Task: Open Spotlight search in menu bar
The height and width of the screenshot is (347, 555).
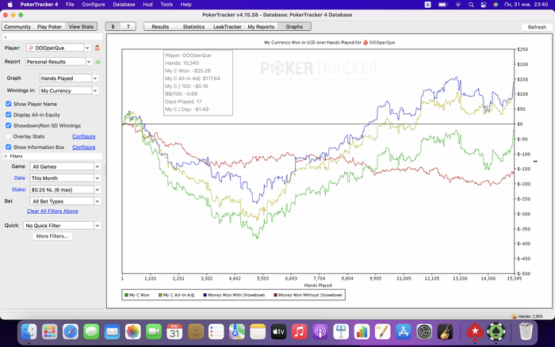Action: pyautogui.click(x=471, y=5)
